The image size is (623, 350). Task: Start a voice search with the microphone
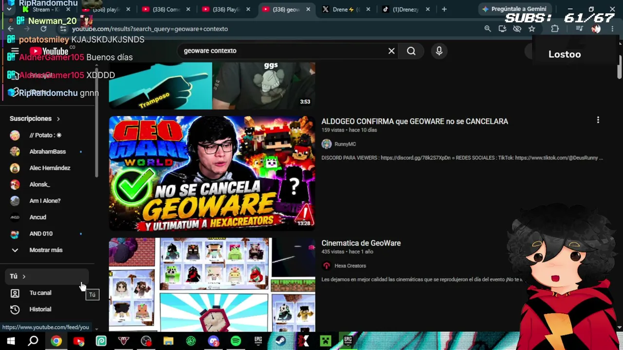[x=439, y=51]
